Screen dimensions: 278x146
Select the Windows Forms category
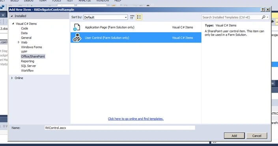32,47
